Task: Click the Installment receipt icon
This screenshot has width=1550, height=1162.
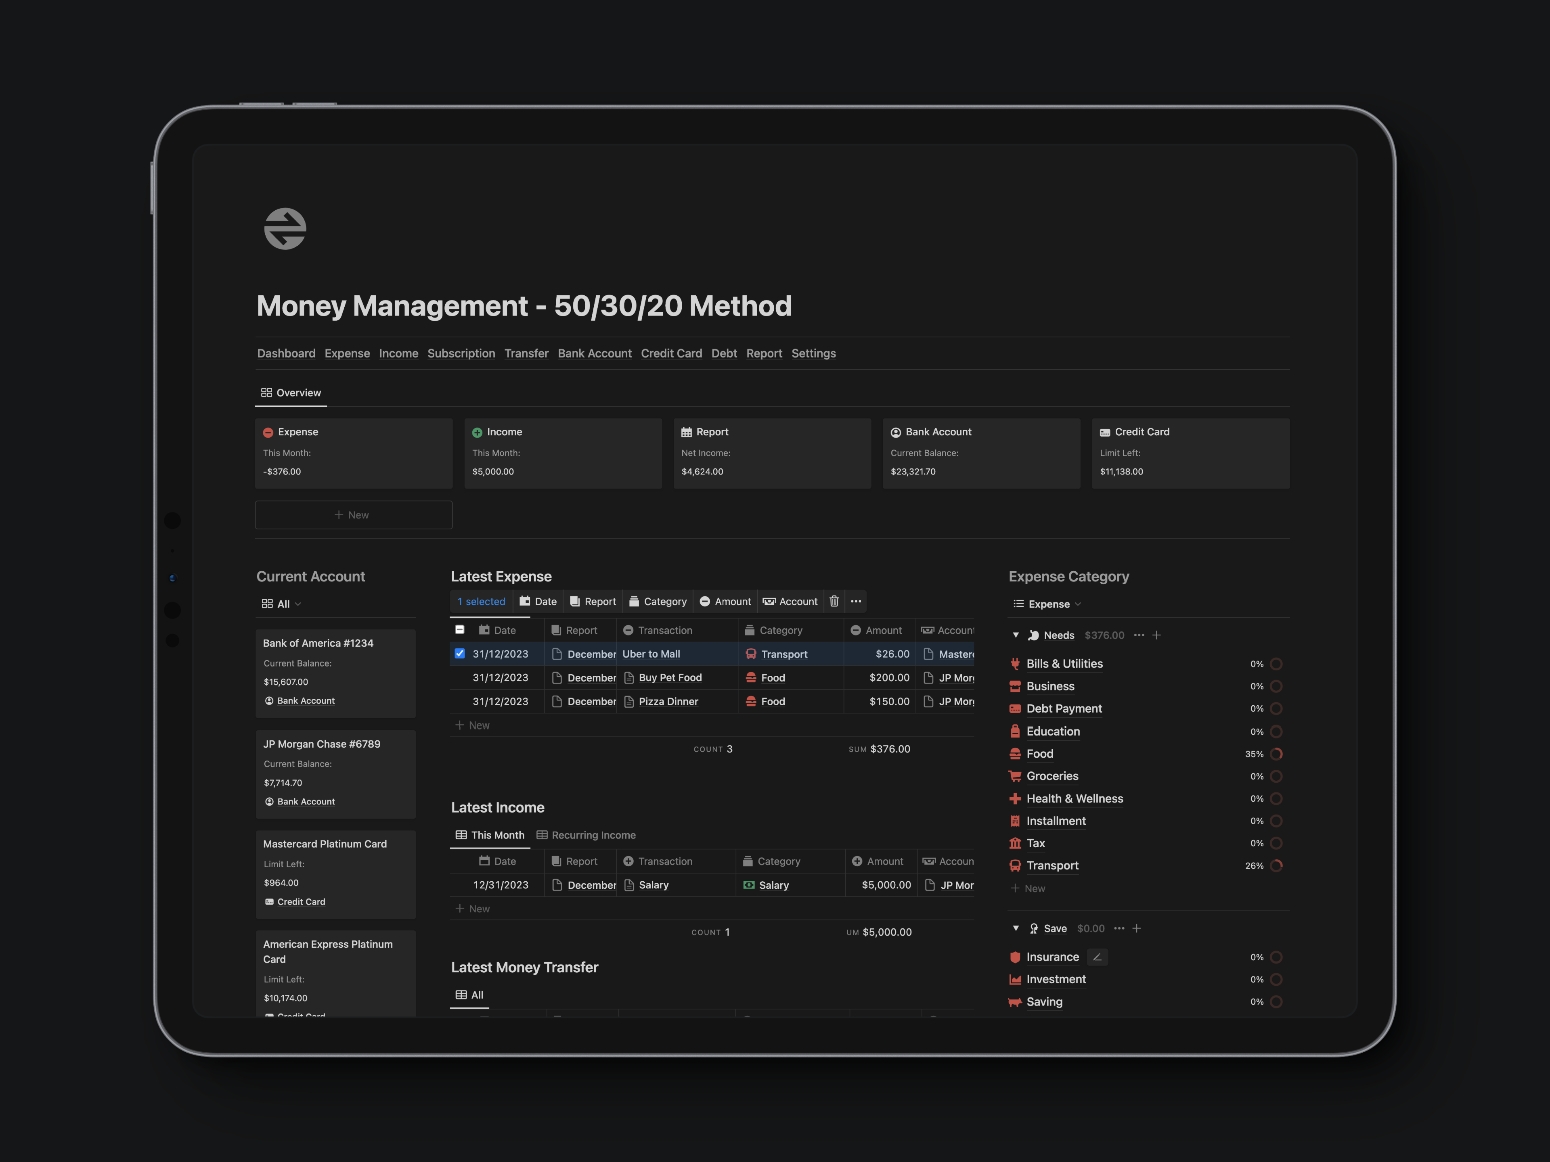Action: coord(1015,821)
